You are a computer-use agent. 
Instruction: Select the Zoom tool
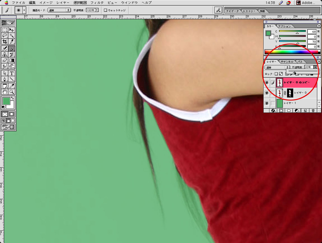(12, 92)
